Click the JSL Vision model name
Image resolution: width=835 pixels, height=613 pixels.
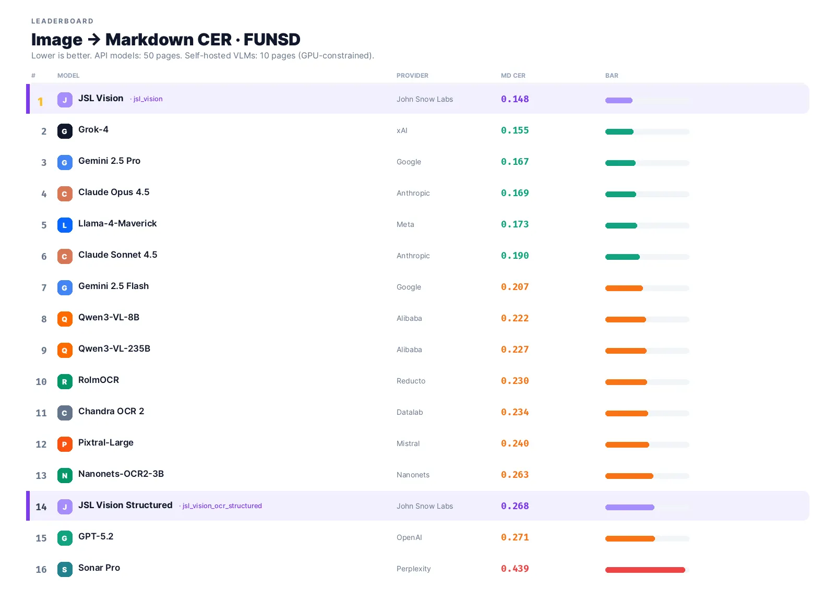click(x=101, y=98)
